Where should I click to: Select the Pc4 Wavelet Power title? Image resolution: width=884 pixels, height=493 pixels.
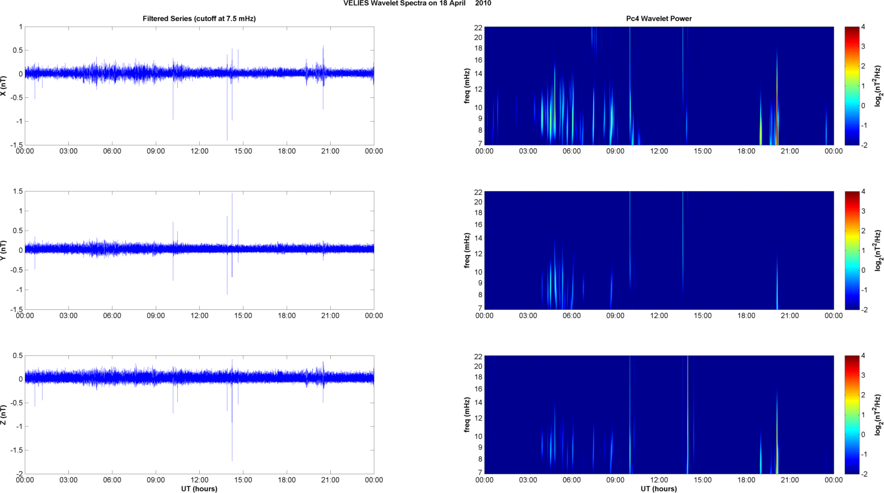pyautogui.click(x=659, y=19)
